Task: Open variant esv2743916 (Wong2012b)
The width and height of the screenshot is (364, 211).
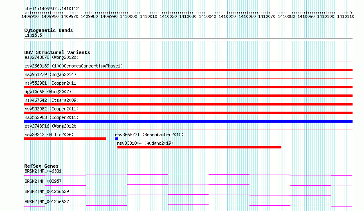Action: click(52, 126)
